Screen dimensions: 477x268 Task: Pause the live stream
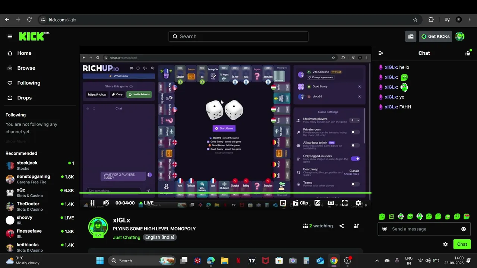(92, 203)
